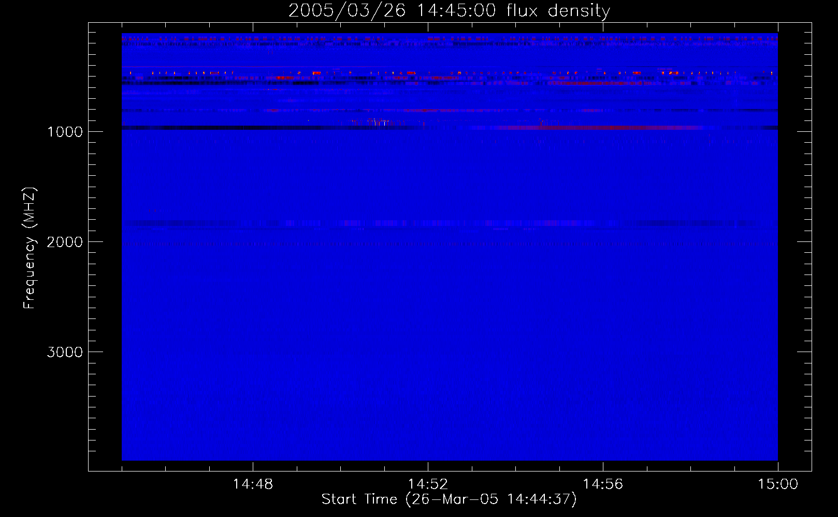
Task: Click the 2000 frequency tick label
Action: [65, 242]
